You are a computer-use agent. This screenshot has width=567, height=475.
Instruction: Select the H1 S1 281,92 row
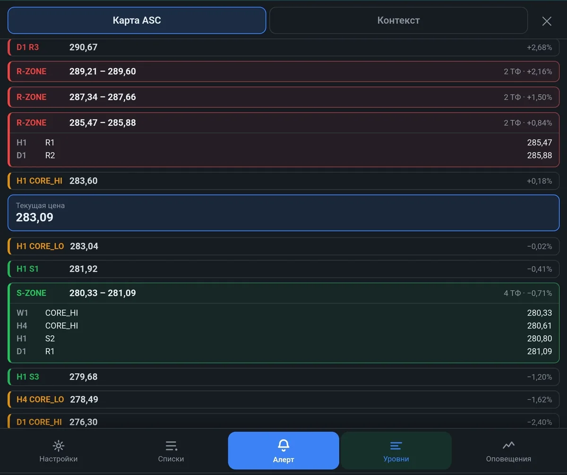283,269
